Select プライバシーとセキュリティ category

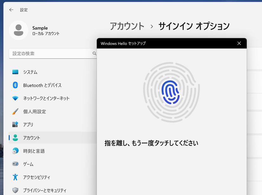(x=53, y=190)
